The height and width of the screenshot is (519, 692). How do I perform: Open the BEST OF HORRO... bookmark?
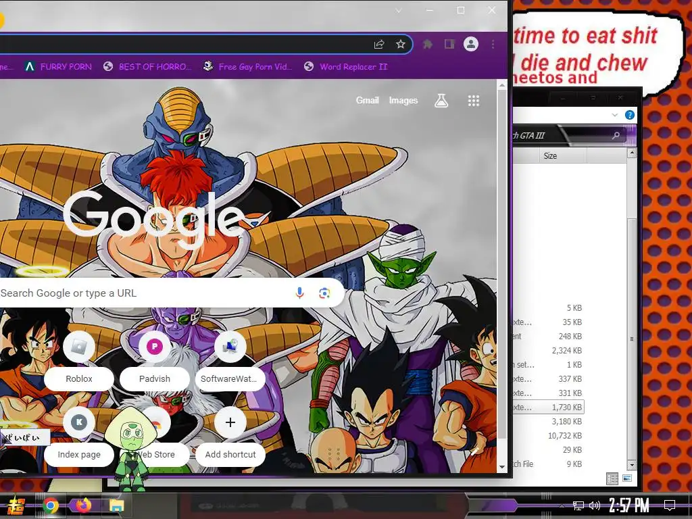(148, 67)
